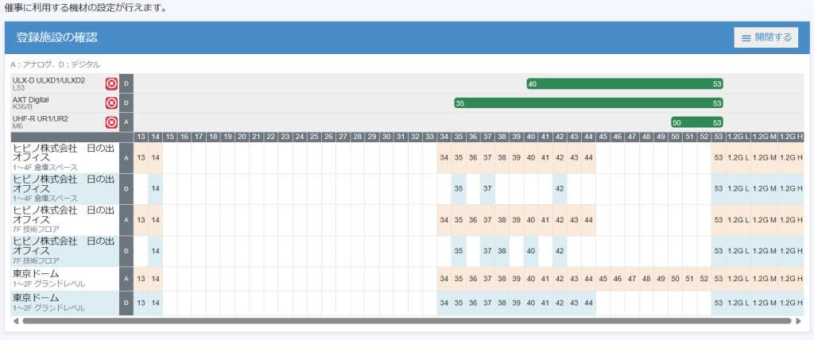Select the 1.2G H column header
This screenshot has height=340, width=814.
click(791, 137)
